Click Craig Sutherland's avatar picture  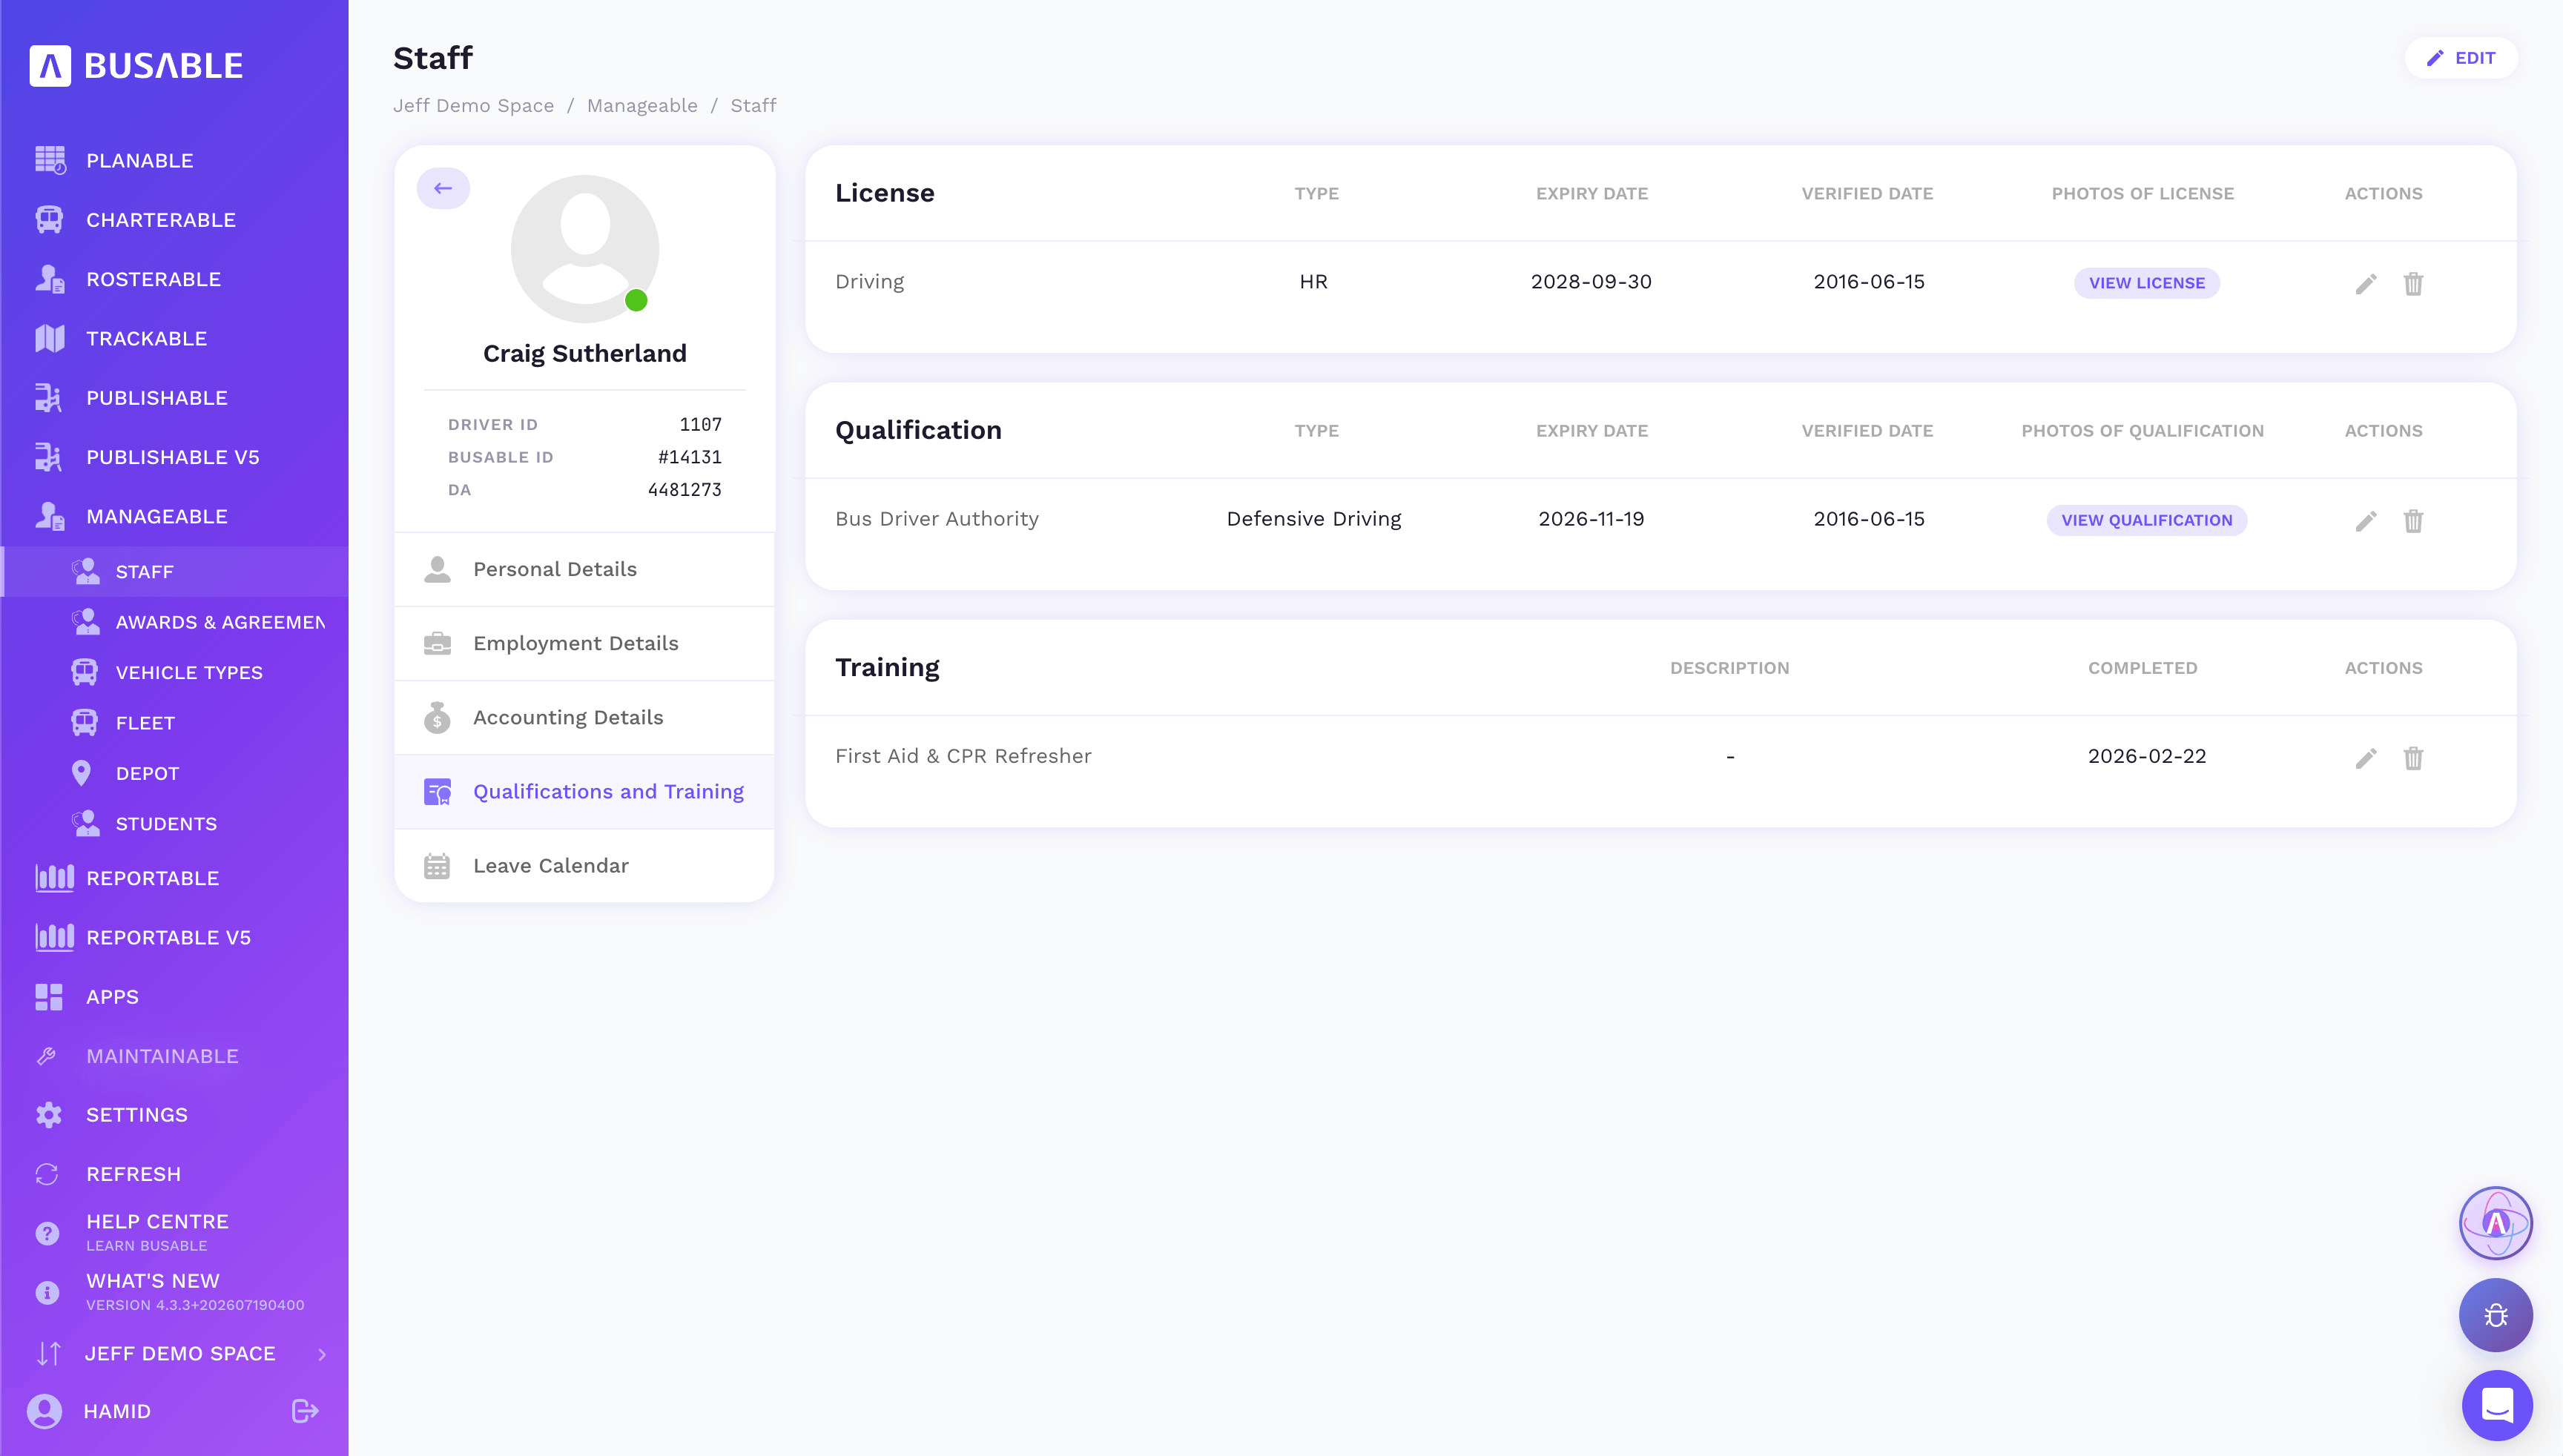point(584,249)
